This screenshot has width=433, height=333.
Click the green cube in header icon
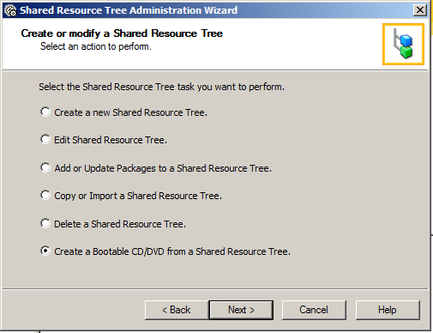[x=406, y=52]
